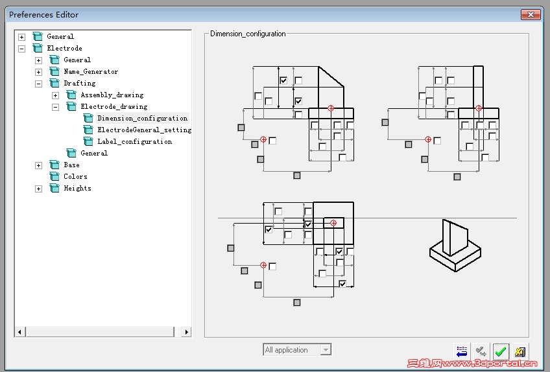Click gray box under bottom-left diagram's bottom dimension
Image resolution: width=550 pixels, height=372 pixels.
click(x=297, y=302)
